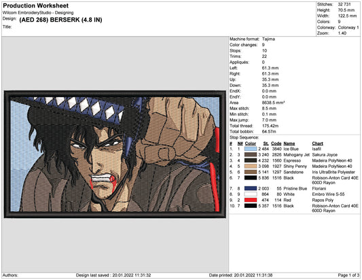Select the Mahogany Jet color swatch
The width and height of the screenshot is (362, 280).
[x=251, y=155]
